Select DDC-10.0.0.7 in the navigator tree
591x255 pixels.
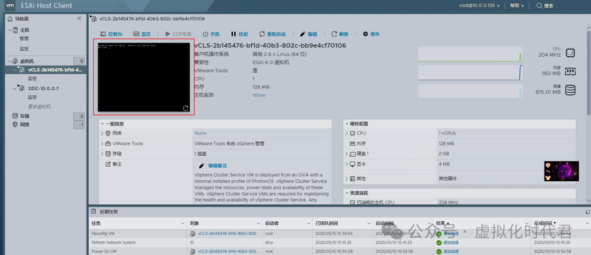coord(43,88)
